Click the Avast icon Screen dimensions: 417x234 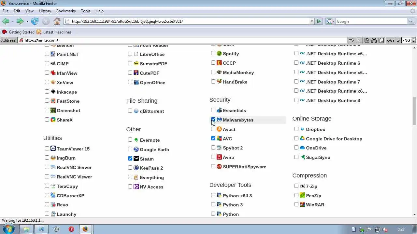[219, 129]
